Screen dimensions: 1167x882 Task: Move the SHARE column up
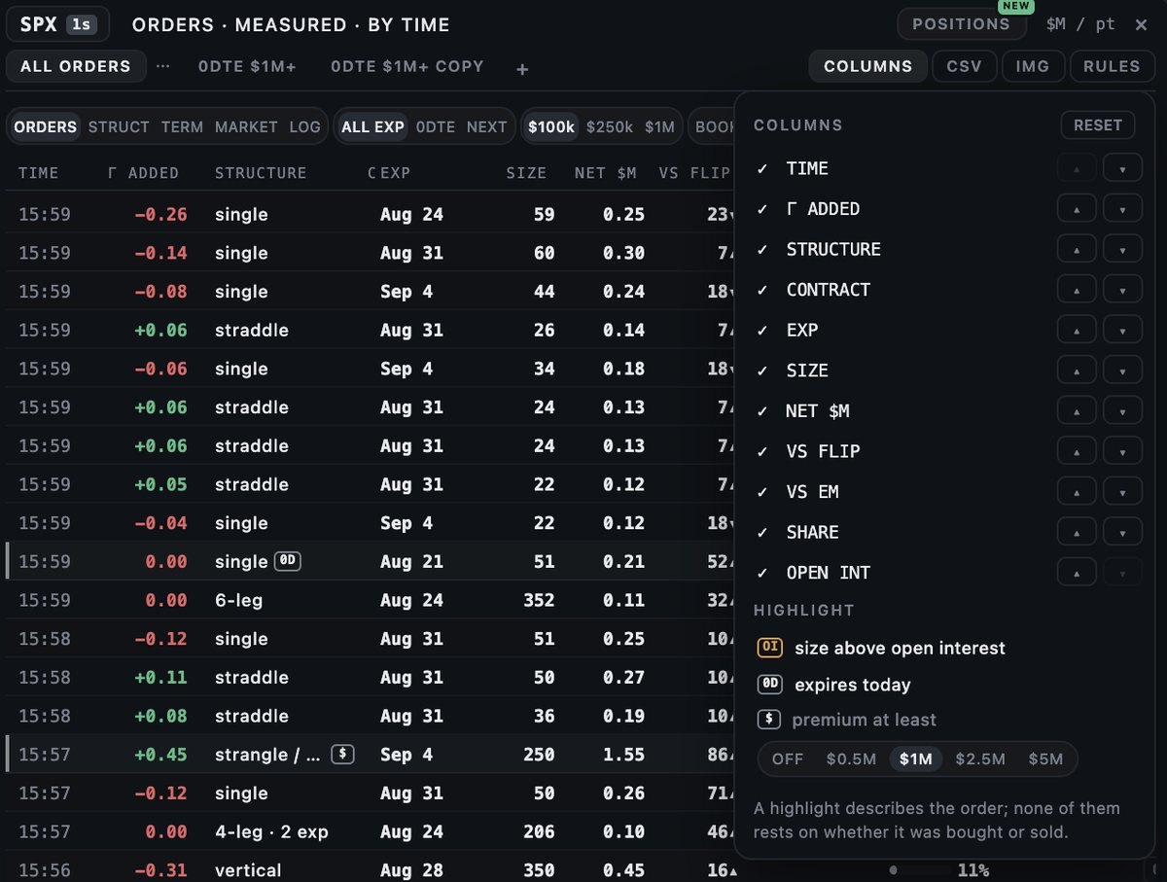[1077, 533]
